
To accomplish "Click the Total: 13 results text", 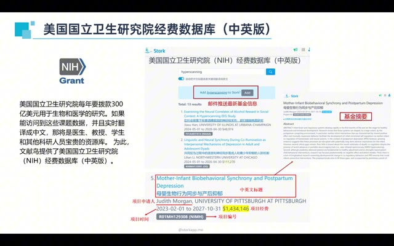I will click(x=190, y=104).
